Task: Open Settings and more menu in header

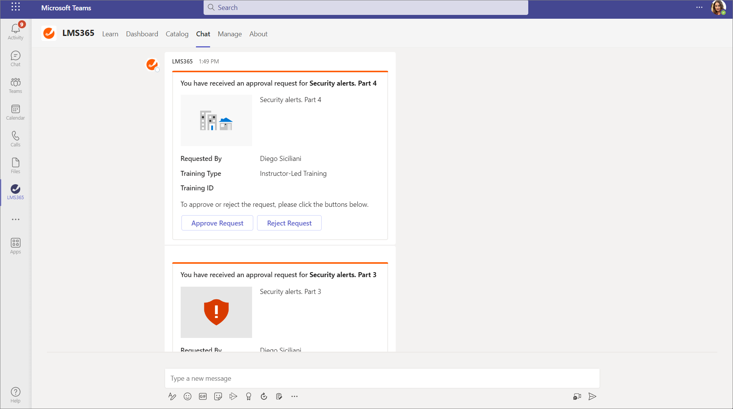Action: pos(699,7)
